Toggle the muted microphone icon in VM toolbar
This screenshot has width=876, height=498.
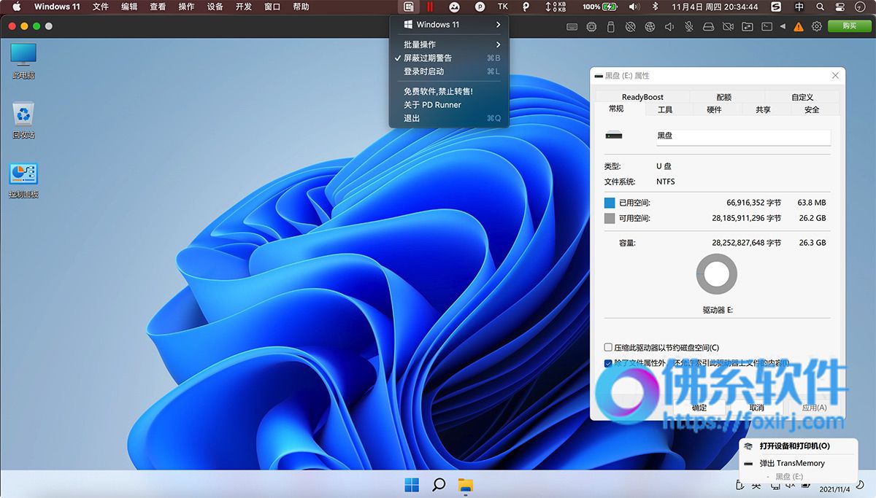click(688, 26)
